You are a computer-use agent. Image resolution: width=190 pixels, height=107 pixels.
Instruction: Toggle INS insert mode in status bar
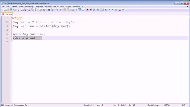click(x=184, y=105)
